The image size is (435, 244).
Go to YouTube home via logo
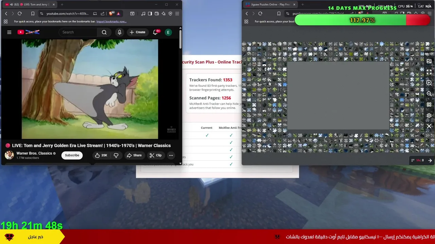coord(29,32)
